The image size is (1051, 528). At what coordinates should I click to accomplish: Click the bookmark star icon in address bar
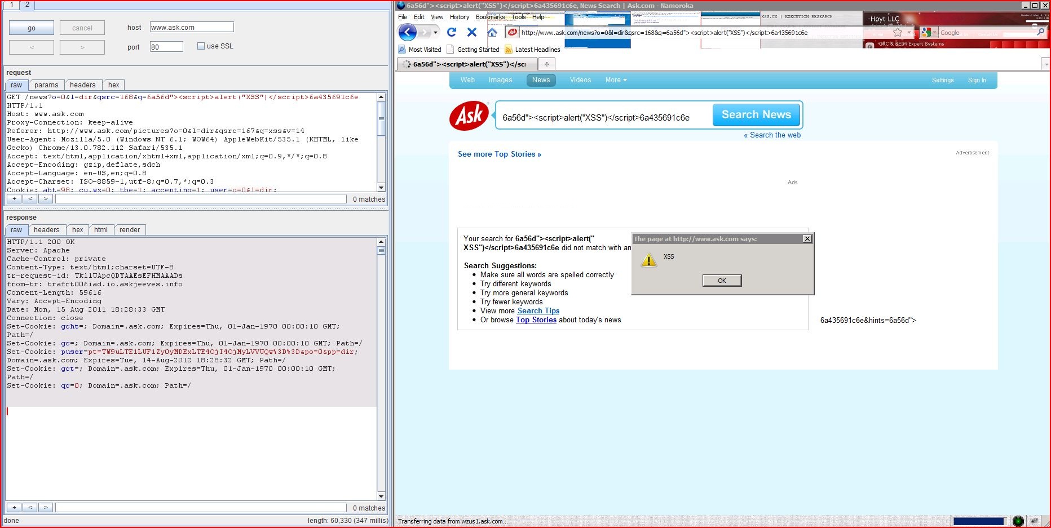click(898, 33)
